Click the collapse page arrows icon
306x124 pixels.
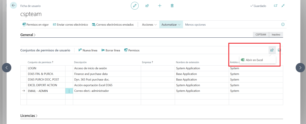coord(283,6)
